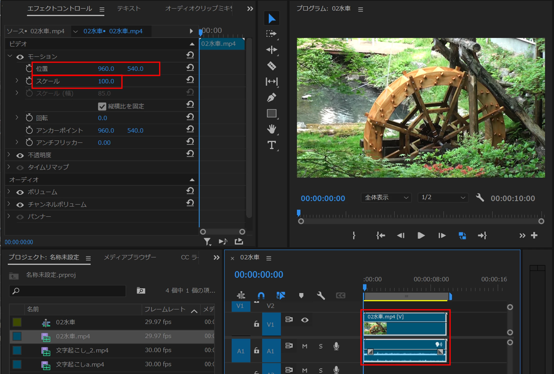Select the Ripple Edit tool
The image size is (554, 374).
[271, 50]
